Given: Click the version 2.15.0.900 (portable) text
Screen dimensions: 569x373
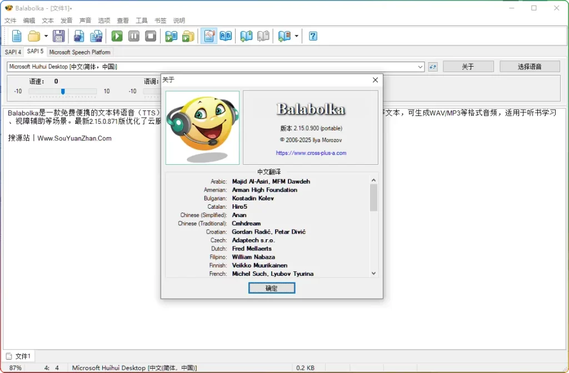Looking at the screenshot, I should pyautogui.click(x=311, y=128).
